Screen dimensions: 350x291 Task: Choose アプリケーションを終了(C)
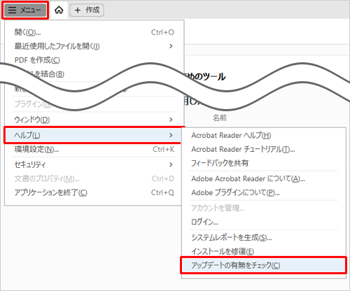click(x=93, y=192)
